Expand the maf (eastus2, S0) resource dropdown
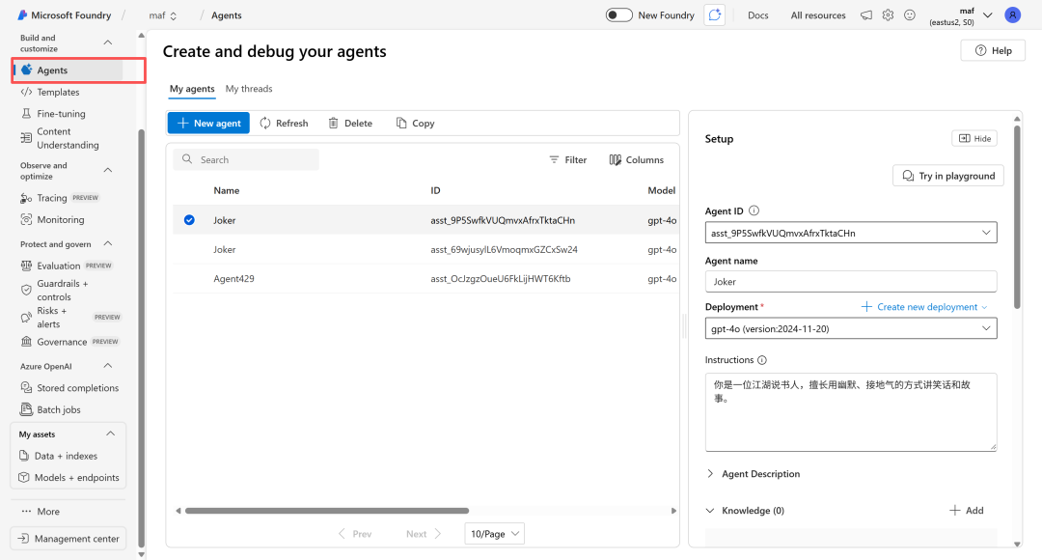 (961, 16)
